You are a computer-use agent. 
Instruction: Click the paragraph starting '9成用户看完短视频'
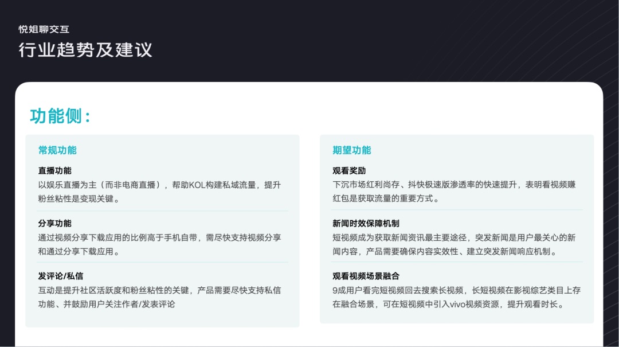pyautogui.click(x=456, y=297)
